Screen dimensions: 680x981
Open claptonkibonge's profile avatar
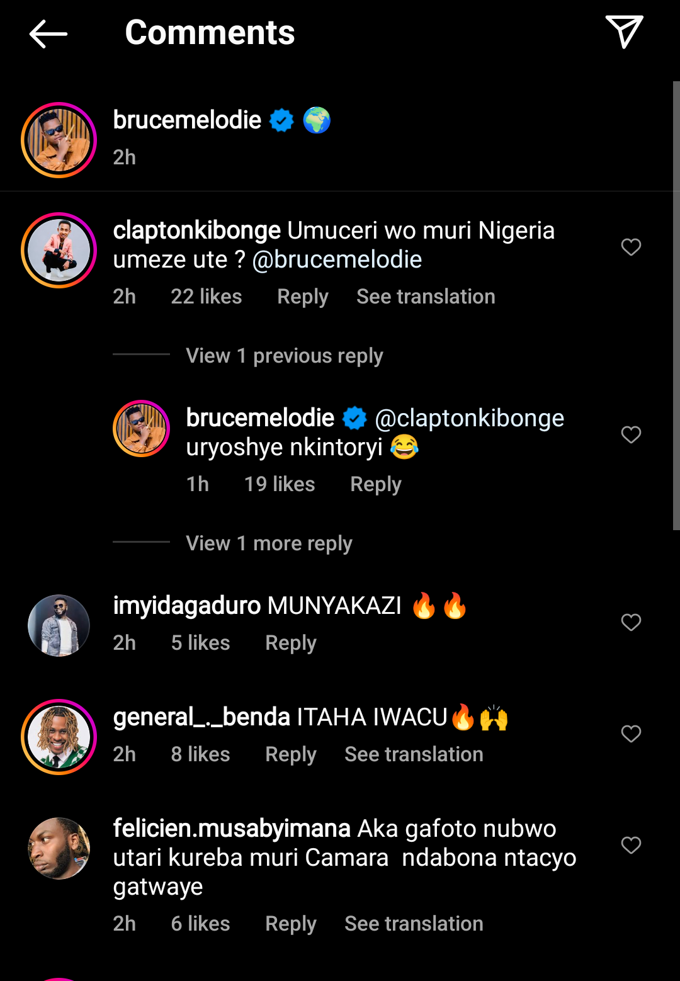(59, 250)
